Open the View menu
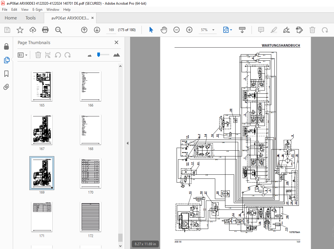Screen dimensions: 334x249 [25, 10]
